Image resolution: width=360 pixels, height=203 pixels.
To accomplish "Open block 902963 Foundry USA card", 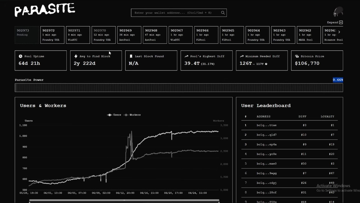I will (283, 35).
